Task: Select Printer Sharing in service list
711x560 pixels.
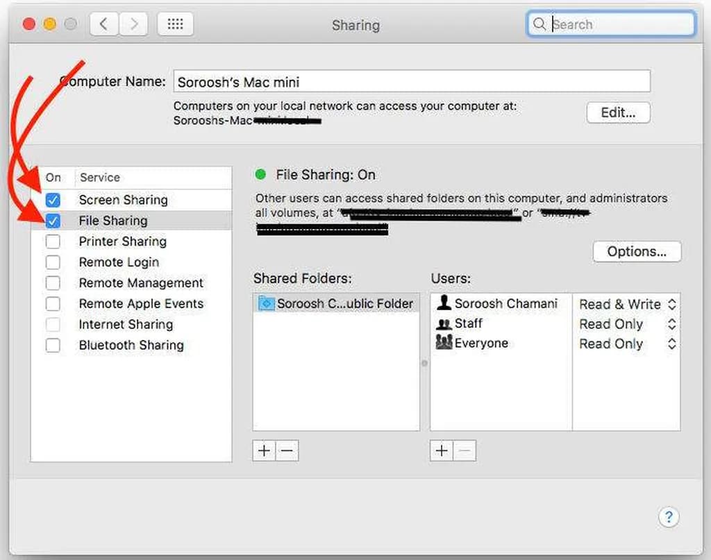Action: pos(122,241)
